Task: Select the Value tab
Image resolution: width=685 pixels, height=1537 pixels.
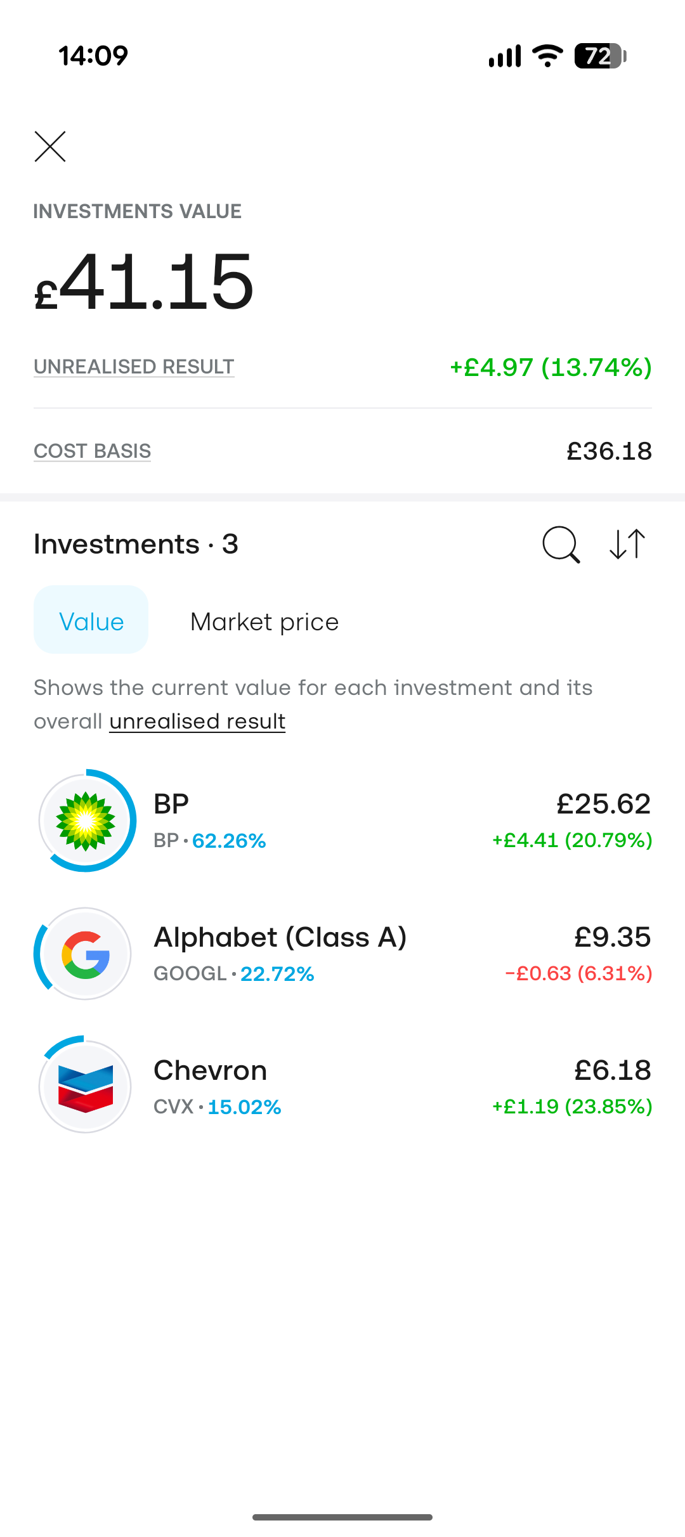Action: point(91,620)
